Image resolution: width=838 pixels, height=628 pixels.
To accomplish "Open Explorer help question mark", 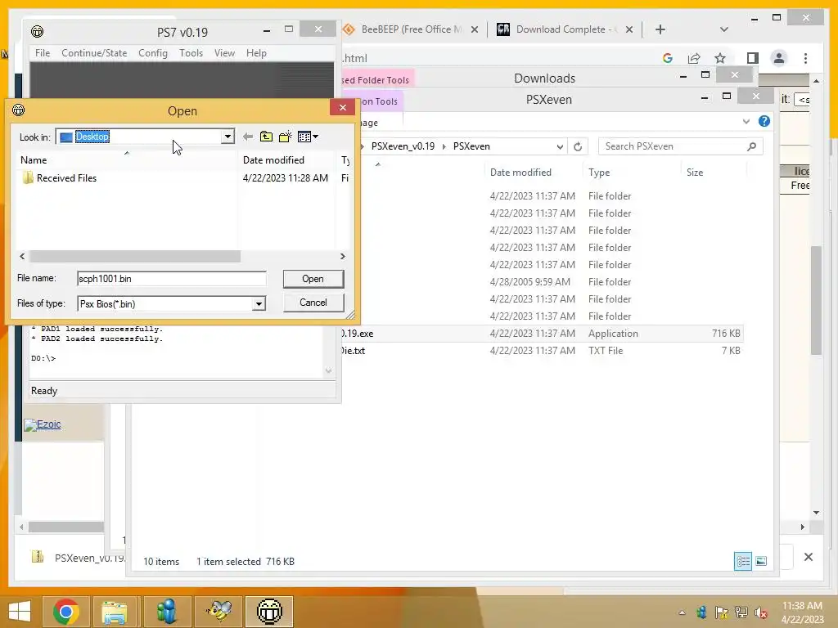I will [x=764, y=121].
